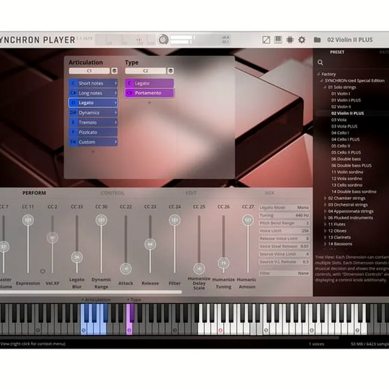The width and height of the screenshot is (389, 389).
Task: Toggle the resize view icon in header
Action: click(266, 39)
